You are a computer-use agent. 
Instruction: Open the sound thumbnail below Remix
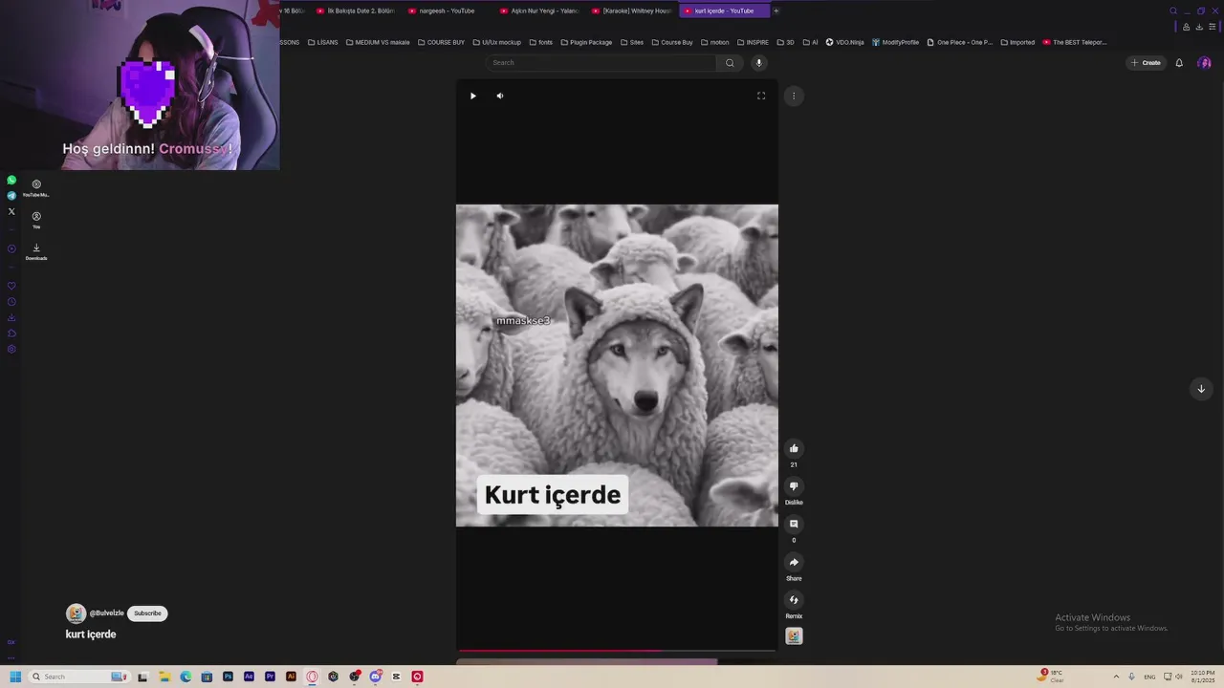point(794,636)
